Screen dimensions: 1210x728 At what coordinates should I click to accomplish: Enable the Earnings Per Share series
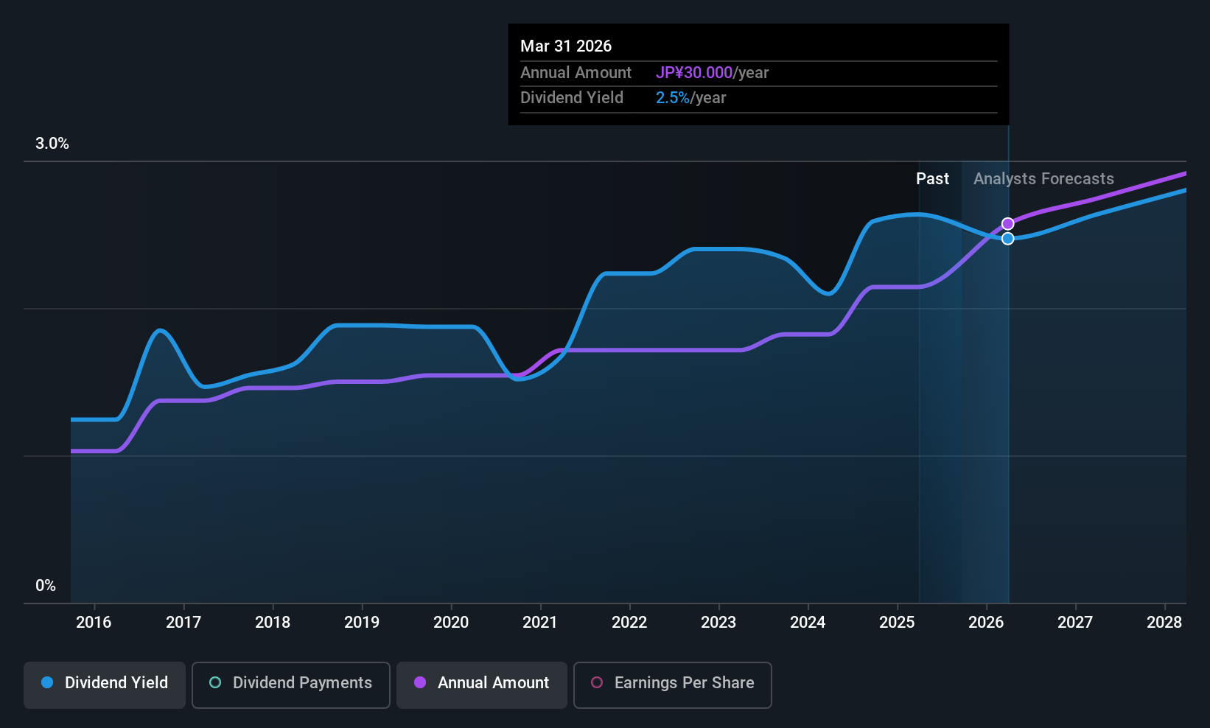(x=673, y=685)
